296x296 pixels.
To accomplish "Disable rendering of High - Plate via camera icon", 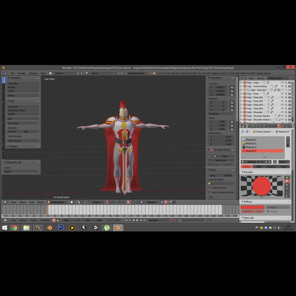I will pos(290,93).
